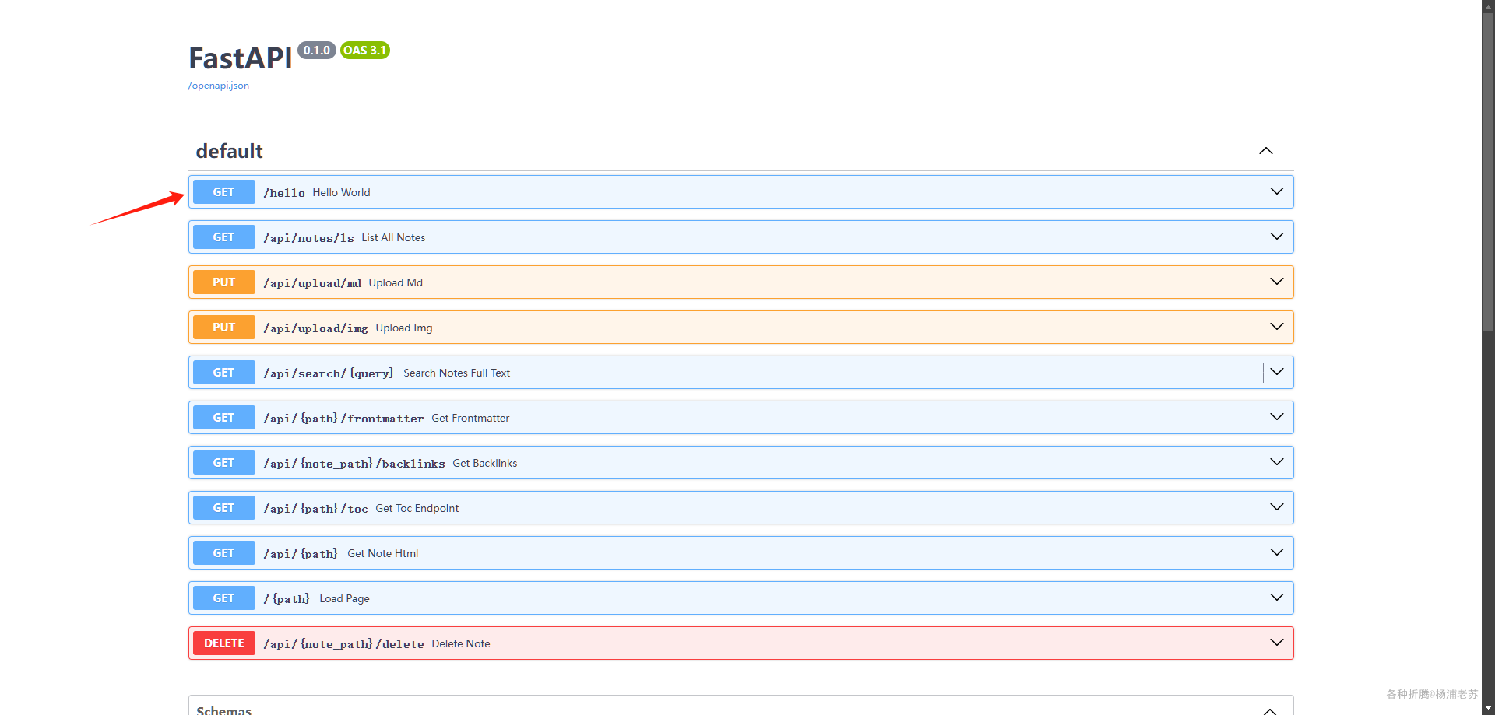This screenshot has width=1495, height=715.
Task: Click the DELETE badge of Delete Note
Action: point(224,643)
